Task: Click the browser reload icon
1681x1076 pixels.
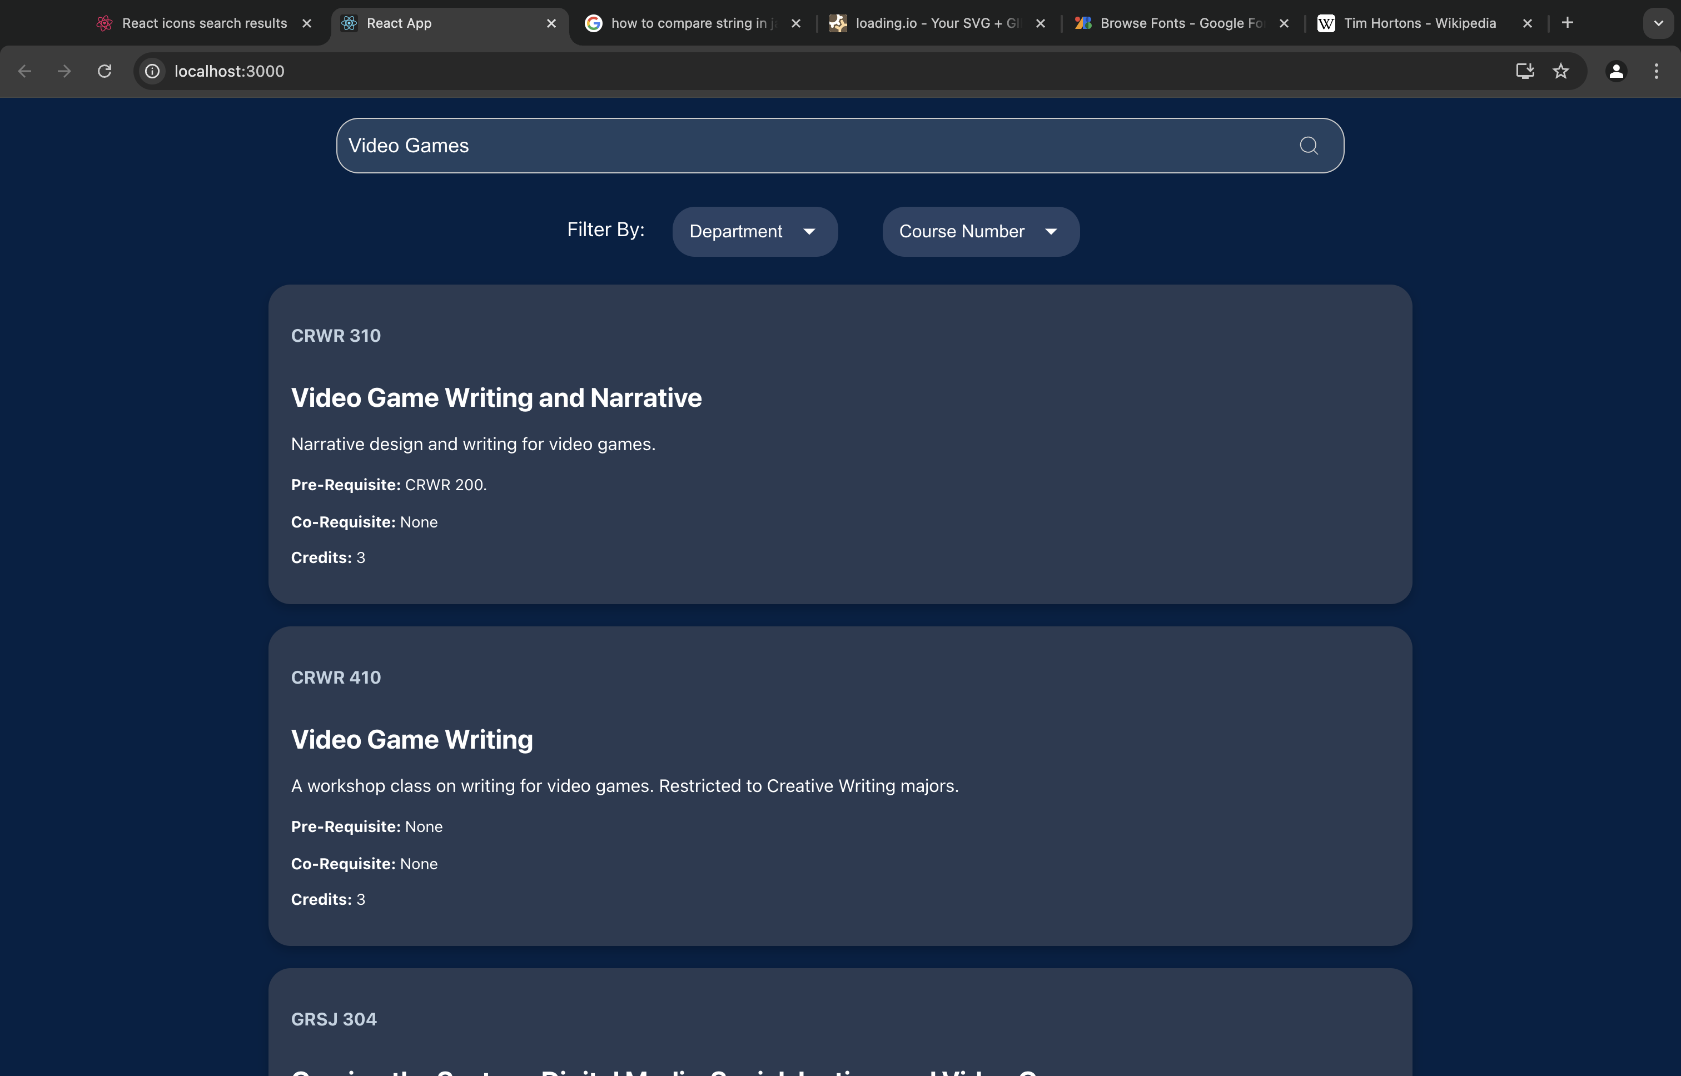Action: click(x=105, y=71)
